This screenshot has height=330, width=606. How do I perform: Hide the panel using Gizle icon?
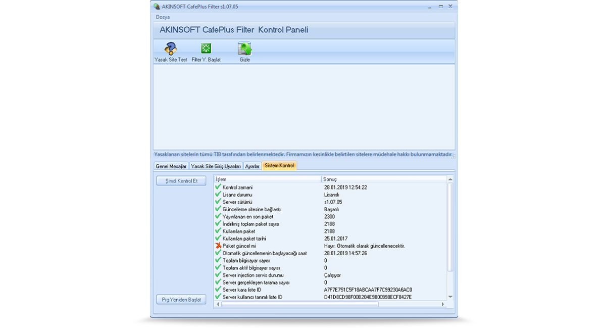click(245, 49)
